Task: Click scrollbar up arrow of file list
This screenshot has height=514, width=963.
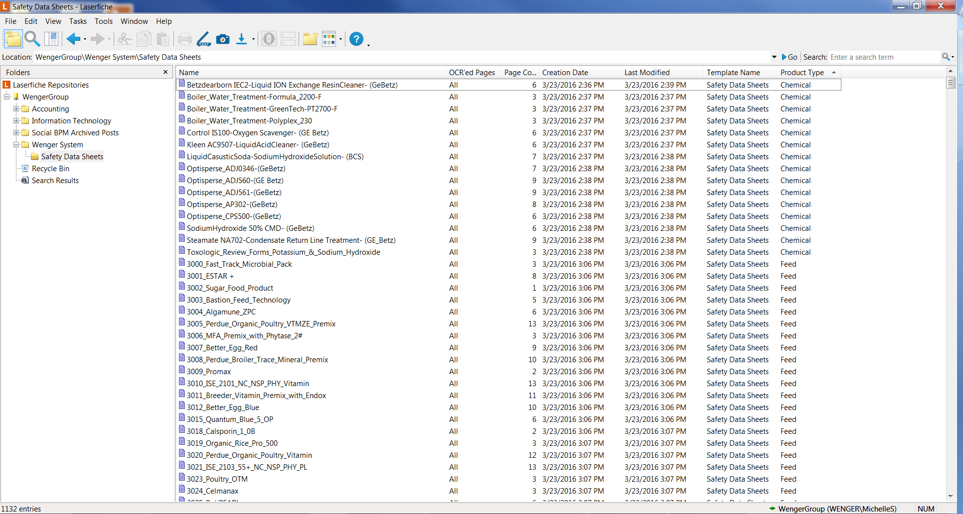Action: (x=951, y=72)
